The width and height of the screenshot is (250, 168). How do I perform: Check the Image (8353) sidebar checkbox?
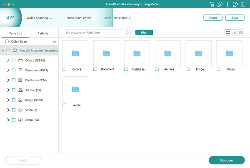(x=14, y=100)
